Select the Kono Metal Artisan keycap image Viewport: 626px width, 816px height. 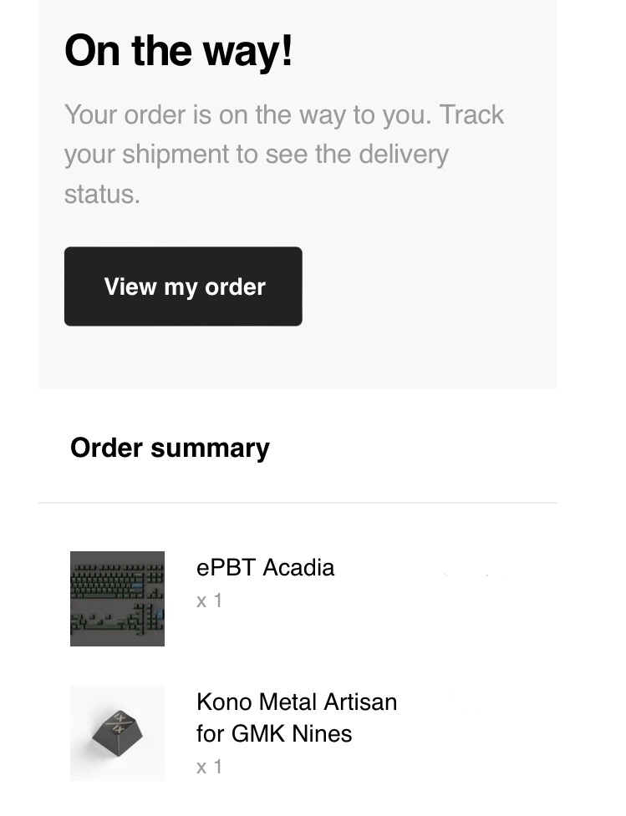[x=117, y=732]
